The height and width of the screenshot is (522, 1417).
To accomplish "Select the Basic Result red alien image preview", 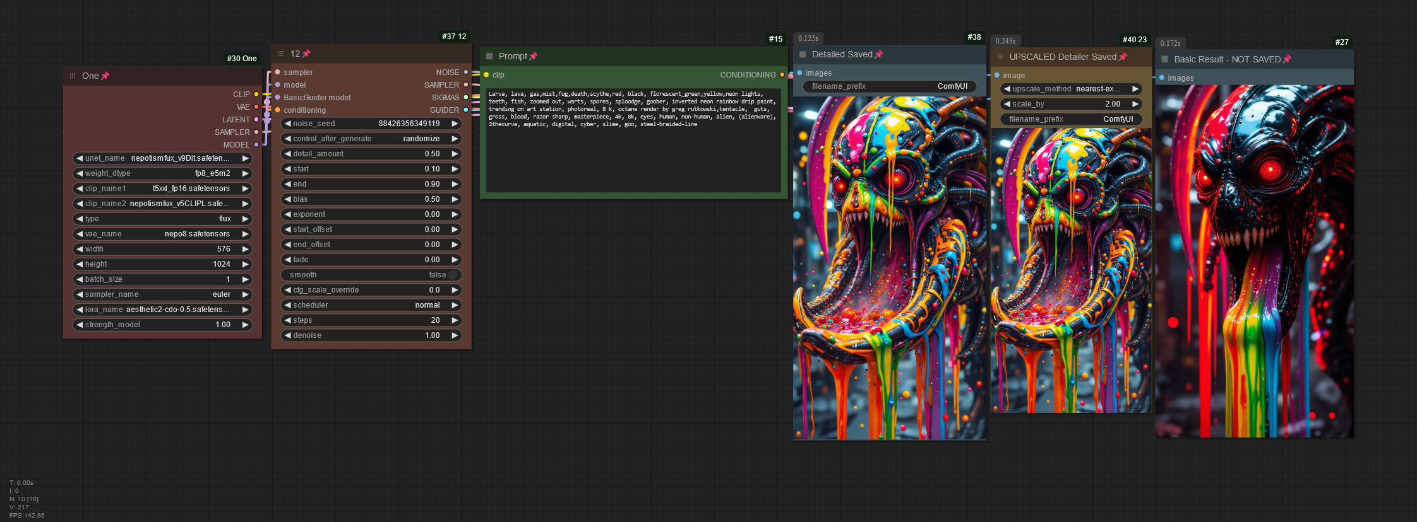I will tap(1254, 262).
